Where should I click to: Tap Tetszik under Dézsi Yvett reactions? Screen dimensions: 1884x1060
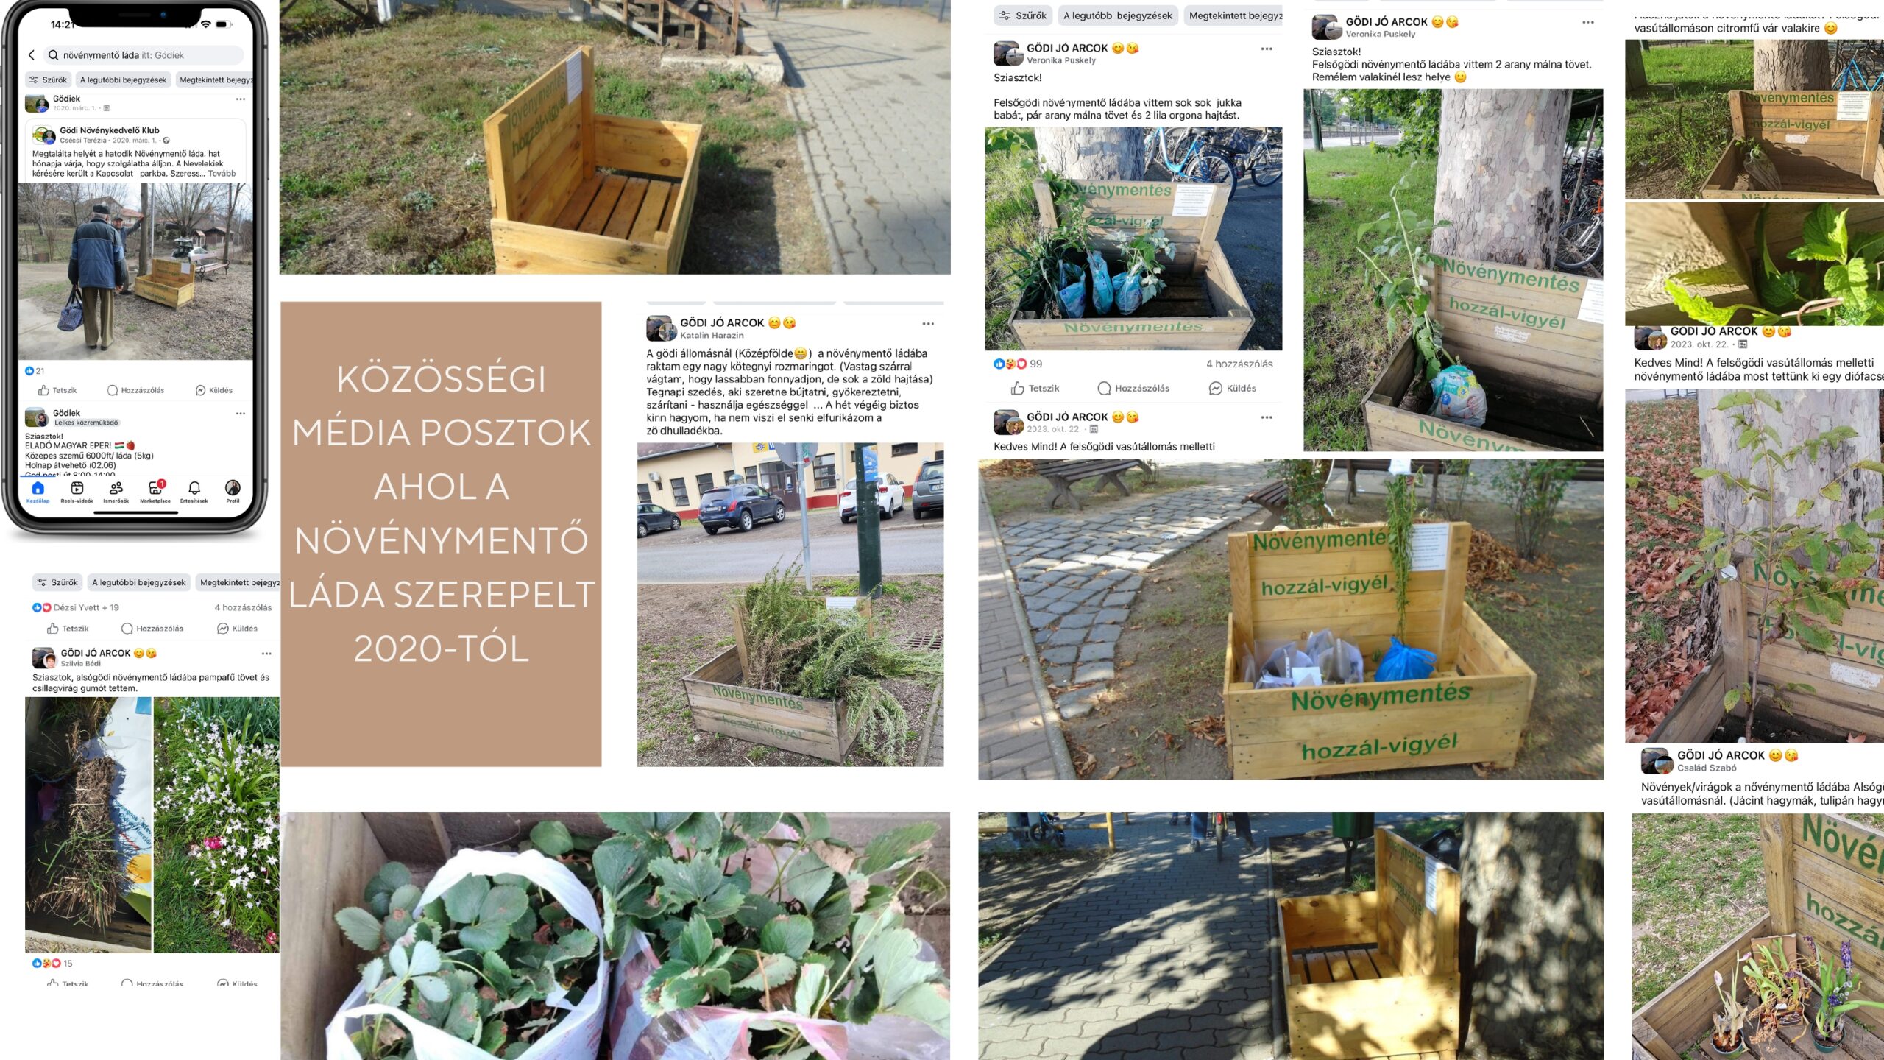click(68, 629)
